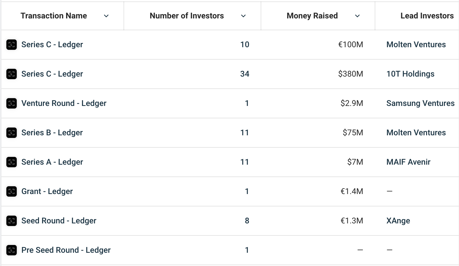Open the Series B - Ledger transaction
Image resolution: width=459 pixels, height=266 pixels.
pos(52,133)
